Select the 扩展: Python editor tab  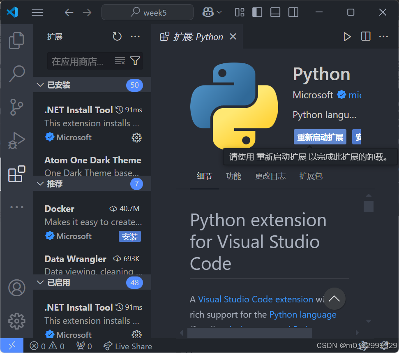[198, 37]
